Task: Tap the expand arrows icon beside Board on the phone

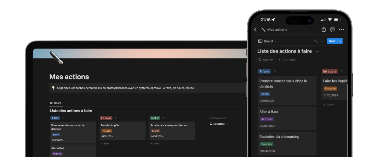Action: point(316,41)
